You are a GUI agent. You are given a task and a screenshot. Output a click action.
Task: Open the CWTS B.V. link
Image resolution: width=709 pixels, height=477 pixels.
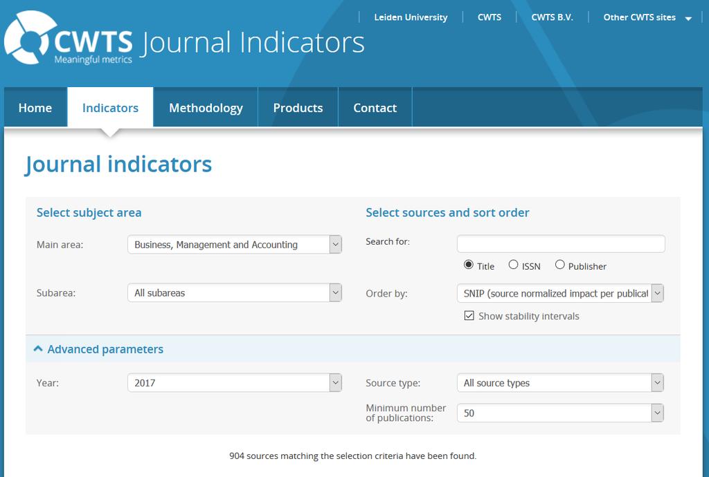pos(552,17)
